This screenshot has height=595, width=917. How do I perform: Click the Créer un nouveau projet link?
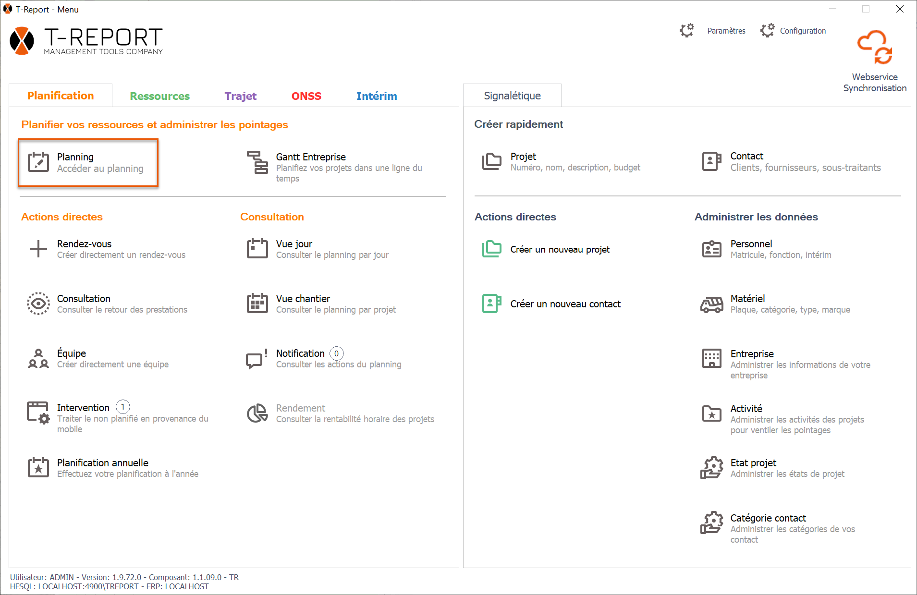pos(560,249)
